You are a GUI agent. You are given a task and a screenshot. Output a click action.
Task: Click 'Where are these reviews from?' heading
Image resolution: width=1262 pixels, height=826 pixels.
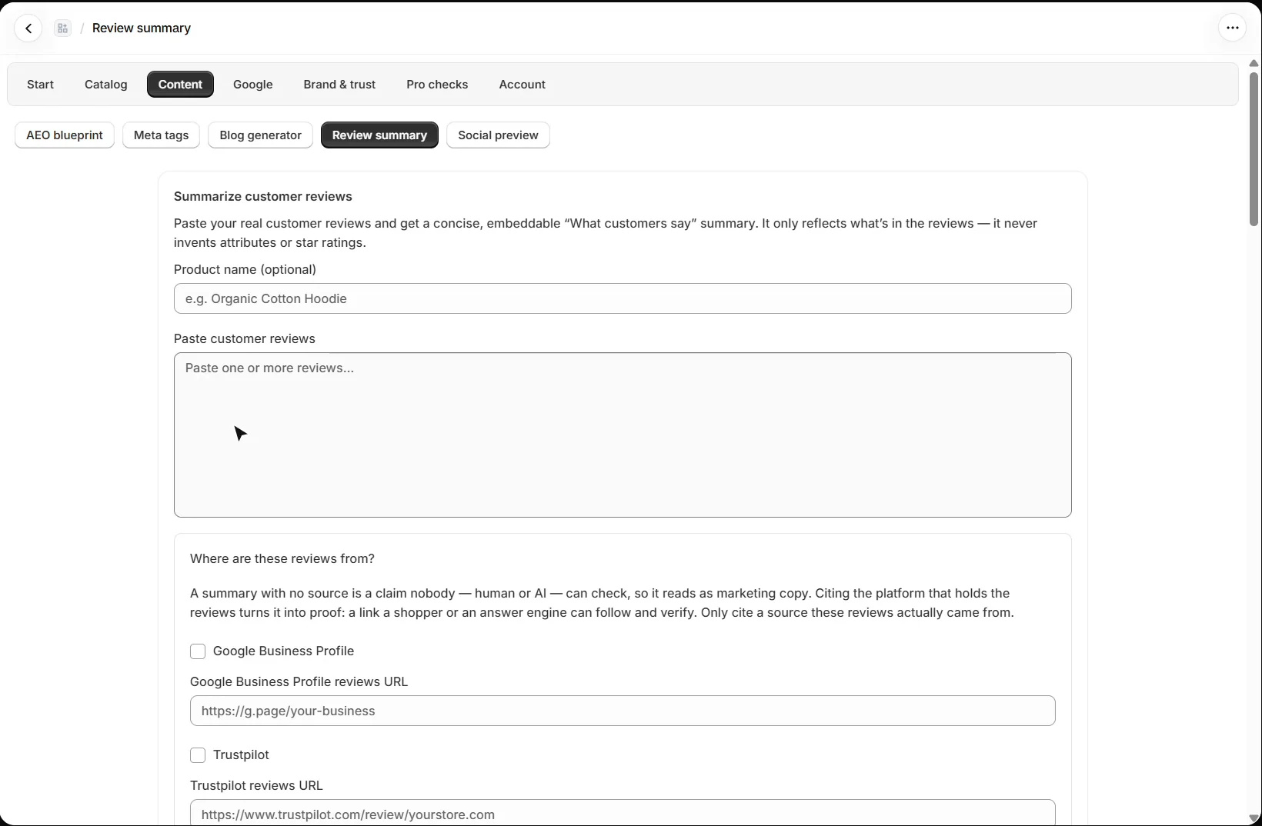[282, 559]
